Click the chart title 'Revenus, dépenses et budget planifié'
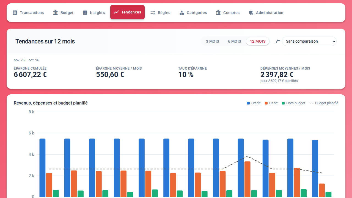 pos(51,103)
